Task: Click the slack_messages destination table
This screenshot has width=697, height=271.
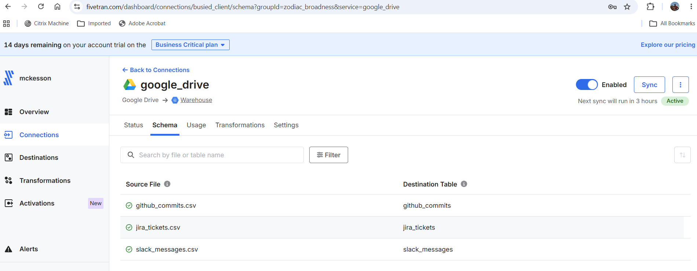Action: tap(428, 249)
